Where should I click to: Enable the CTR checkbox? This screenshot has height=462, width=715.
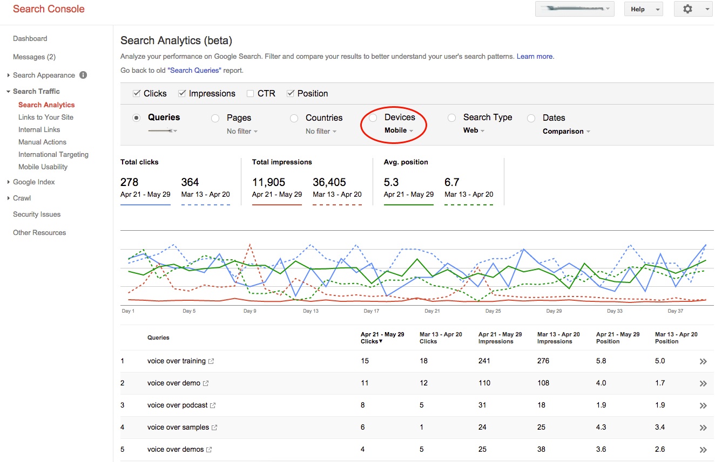250,93
